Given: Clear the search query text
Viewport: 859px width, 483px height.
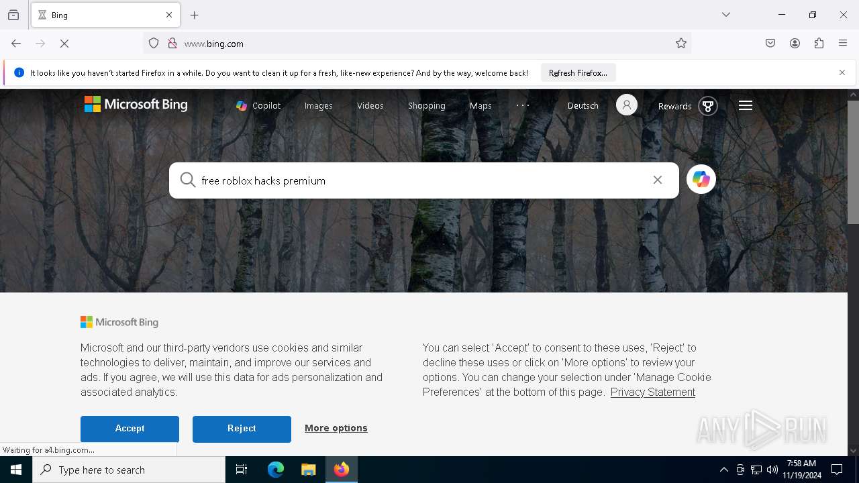Looking at the screenshot, I should pos(658,180).
